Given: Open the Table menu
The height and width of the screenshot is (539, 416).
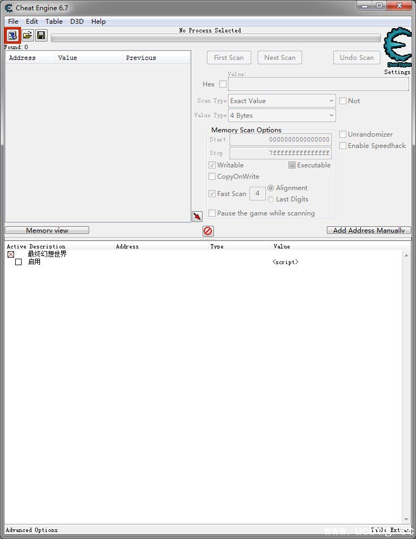Looking at the screenshot, I should coord(53,22).
